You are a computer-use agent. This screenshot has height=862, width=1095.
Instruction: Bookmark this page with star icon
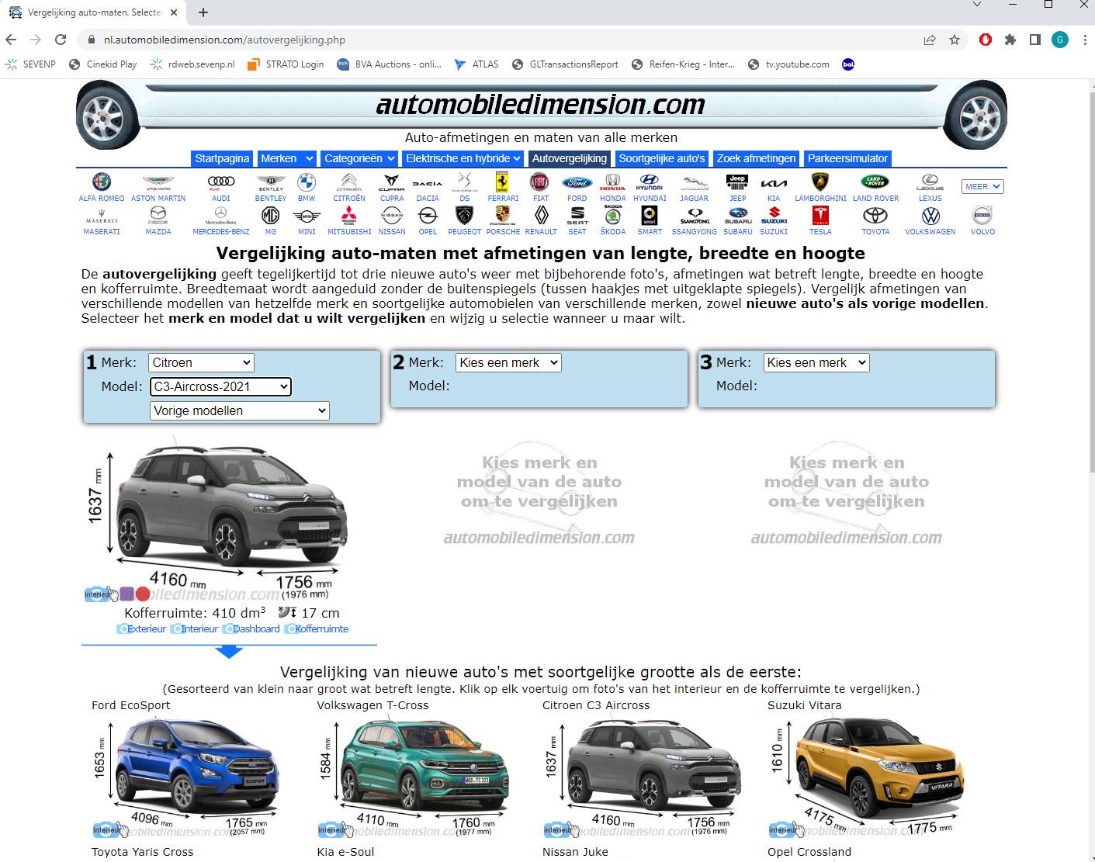[x=955, y=40]
